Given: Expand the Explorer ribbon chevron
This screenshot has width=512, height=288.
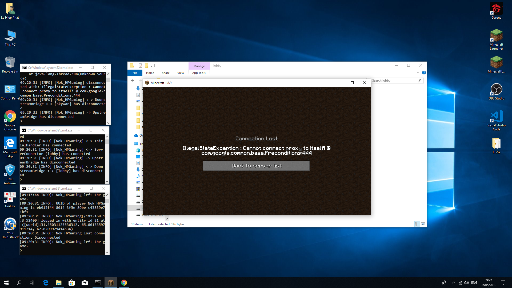Looking at the screenshot, I should click(x=418, y=73).
